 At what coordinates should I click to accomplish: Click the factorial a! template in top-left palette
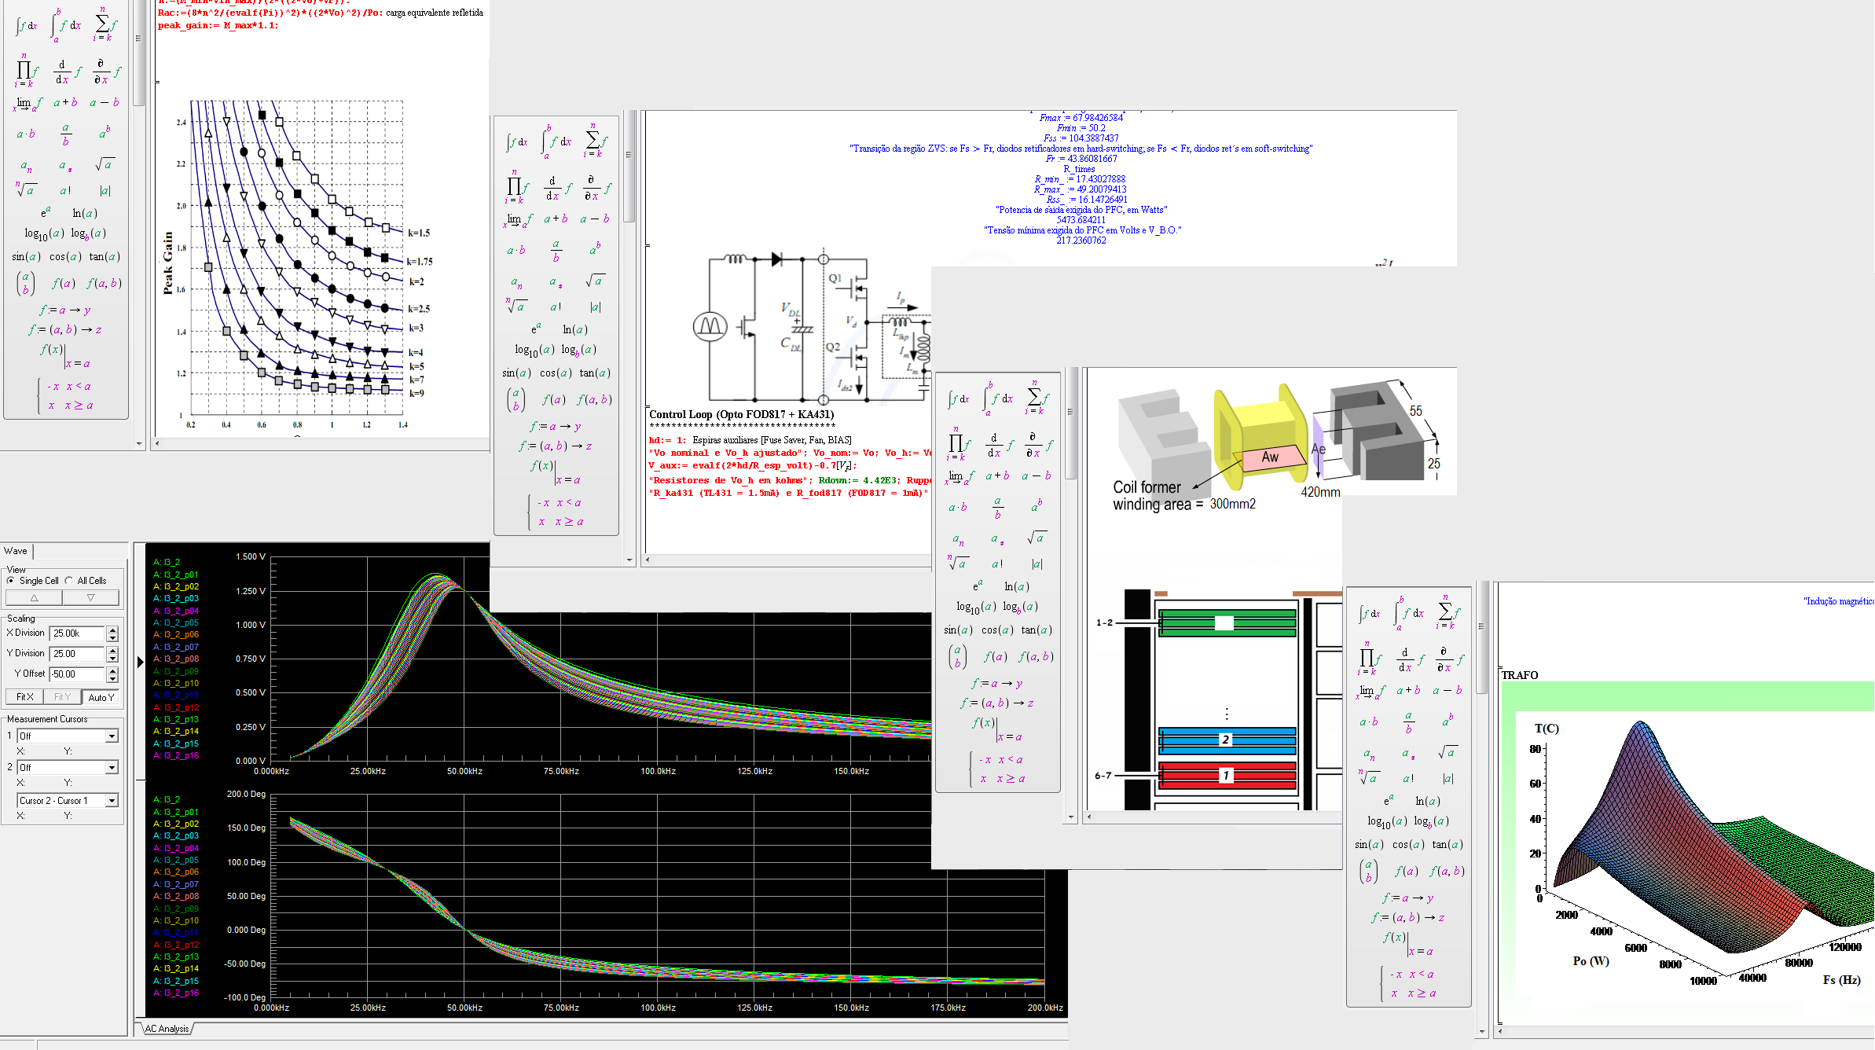click(65, 190)
